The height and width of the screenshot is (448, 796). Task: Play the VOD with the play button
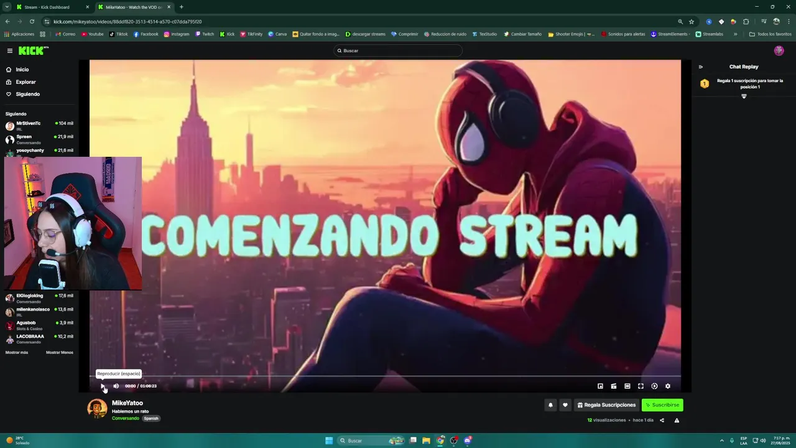[103, 386]
